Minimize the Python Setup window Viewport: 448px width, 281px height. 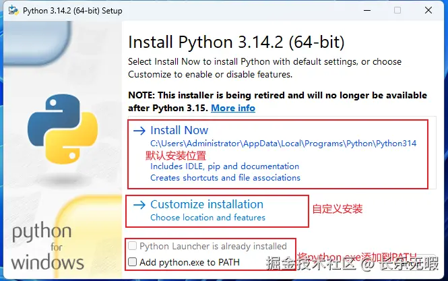[x=367, y=10]
